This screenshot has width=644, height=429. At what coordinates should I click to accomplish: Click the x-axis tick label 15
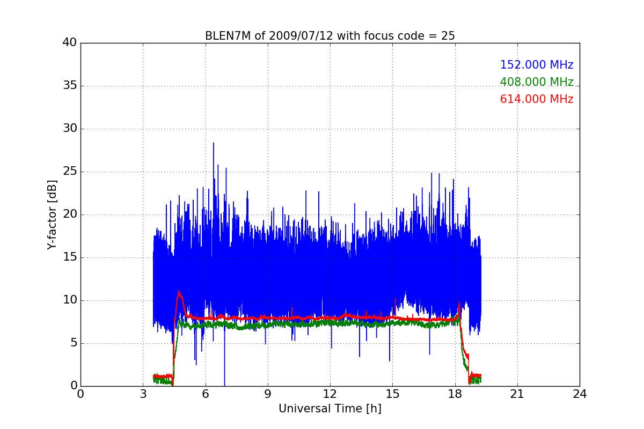pos(392,394)
